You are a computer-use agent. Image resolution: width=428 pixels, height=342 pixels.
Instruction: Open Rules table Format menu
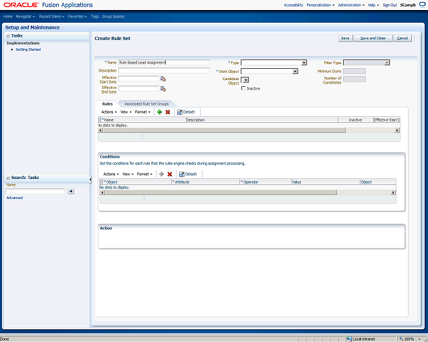142,112
